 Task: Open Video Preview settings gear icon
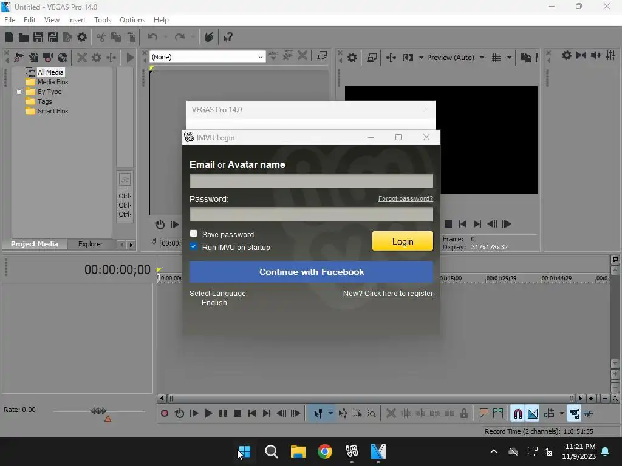pyautogui.click(x=352, y=58)
